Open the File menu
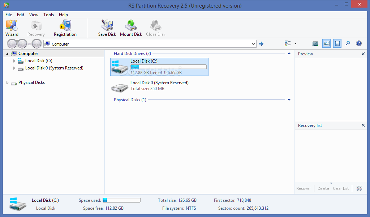The image size is (370, 217). point(9,14)
